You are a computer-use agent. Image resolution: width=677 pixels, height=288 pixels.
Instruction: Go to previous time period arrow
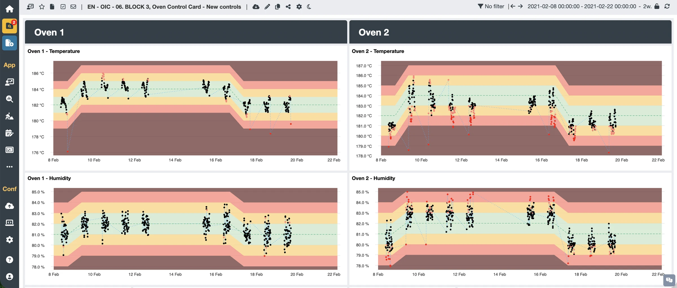[513, 6]
